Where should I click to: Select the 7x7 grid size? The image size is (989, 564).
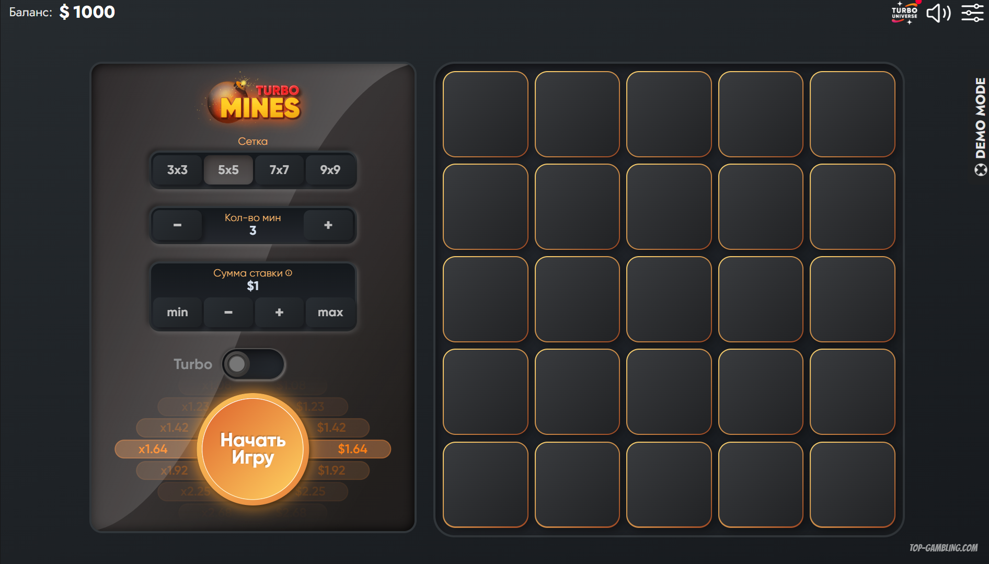(279, 170)
